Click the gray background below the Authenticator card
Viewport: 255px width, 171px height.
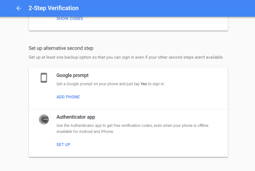click(128, 164)
